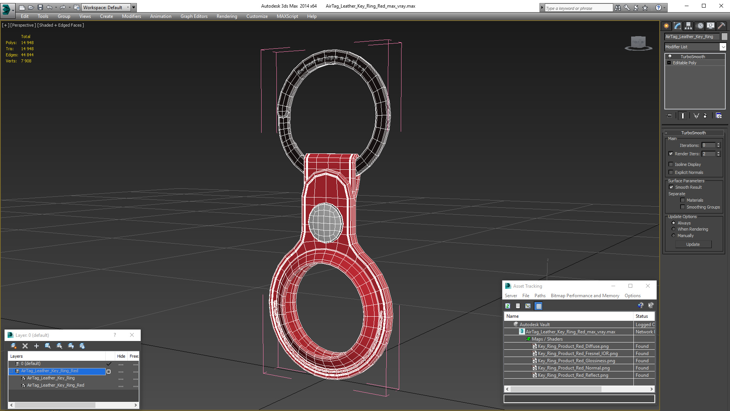
Task: Open the Modifier List dropdown
Action: [723, 47]
